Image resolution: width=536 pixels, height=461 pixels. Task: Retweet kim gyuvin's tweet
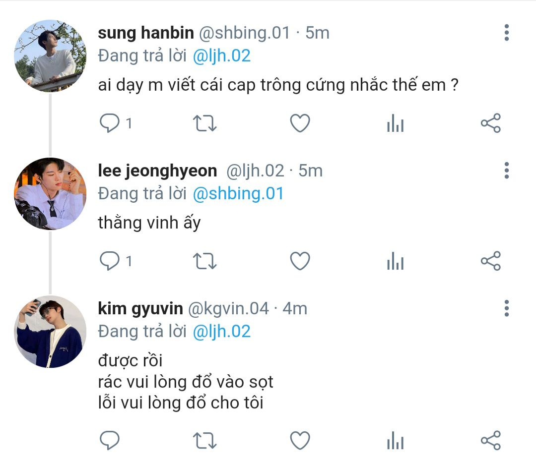click(x=205, y=441)
